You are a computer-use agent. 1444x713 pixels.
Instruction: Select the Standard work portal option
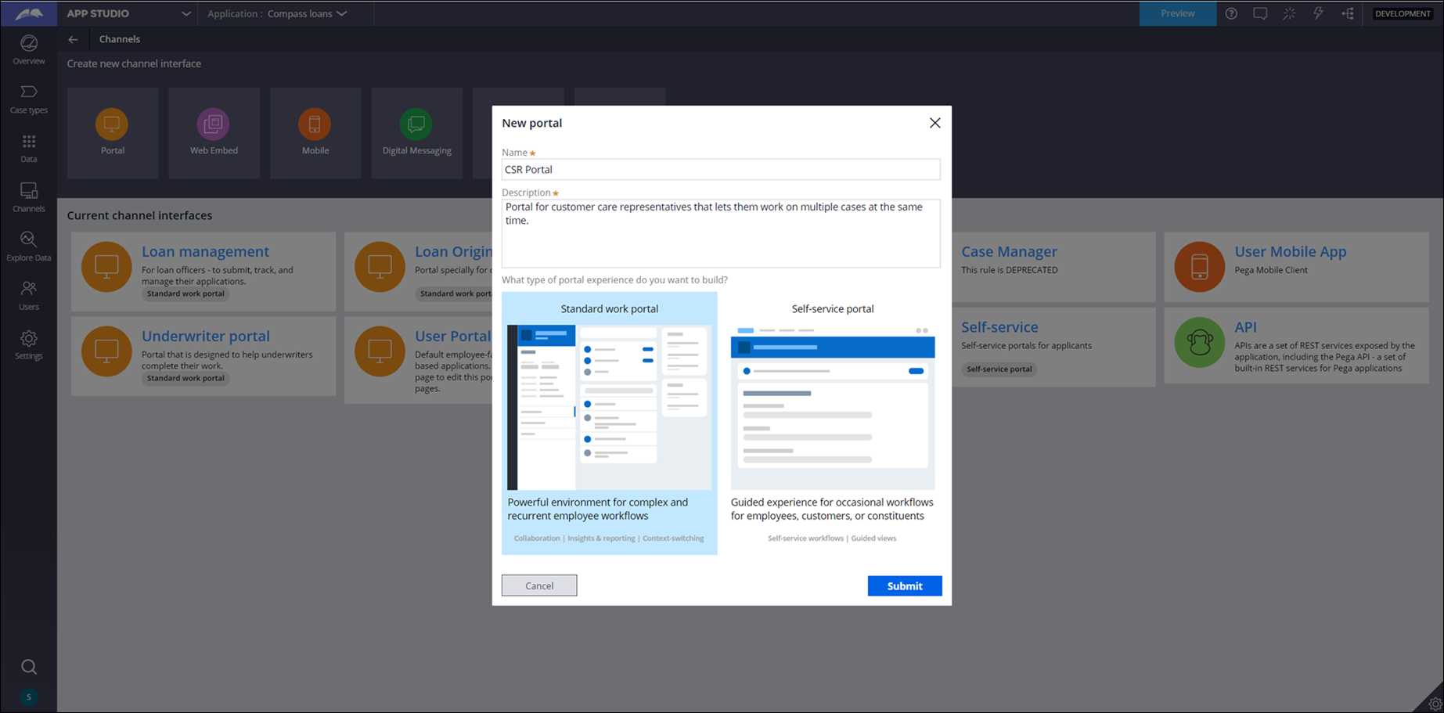point(609,423)
